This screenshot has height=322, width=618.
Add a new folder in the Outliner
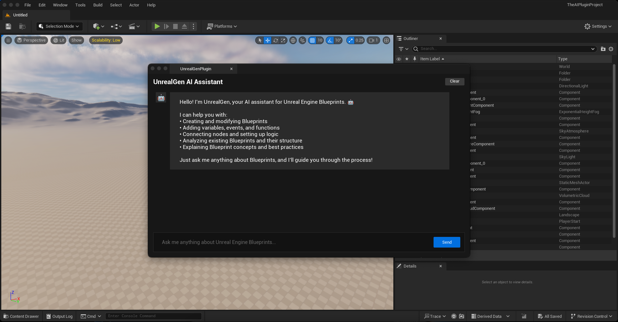(x=603, y=49)
